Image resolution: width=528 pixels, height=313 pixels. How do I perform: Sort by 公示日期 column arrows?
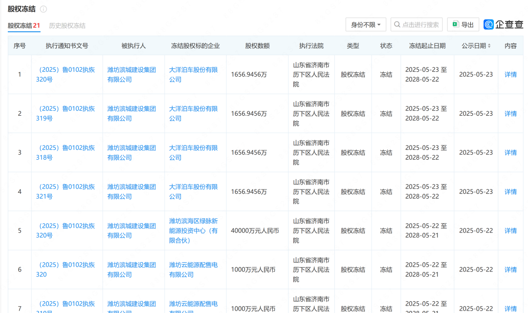(489, 46)
